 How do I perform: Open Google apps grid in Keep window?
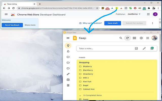[148, 38]
